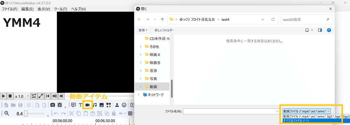
Task: Open the project settings sliders icon
Action: tap(29, 105)
